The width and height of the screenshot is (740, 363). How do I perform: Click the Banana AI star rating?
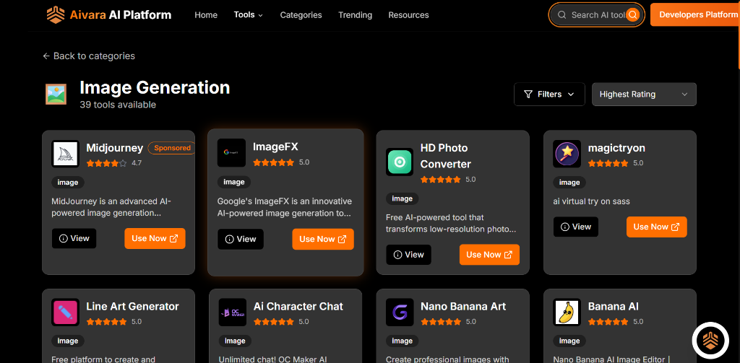[x=608, y=322]
